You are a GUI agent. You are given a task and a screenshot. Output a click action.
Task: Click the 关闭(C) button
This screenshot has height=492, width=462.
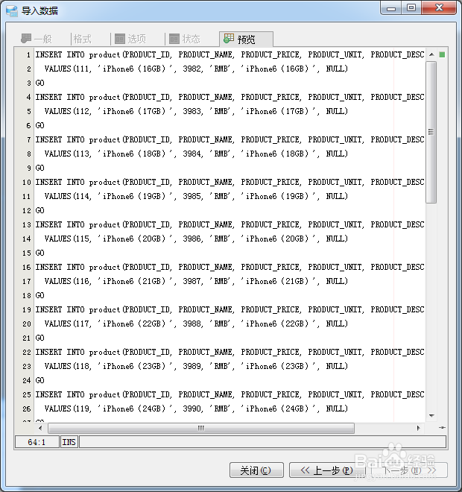coord(256,470)
